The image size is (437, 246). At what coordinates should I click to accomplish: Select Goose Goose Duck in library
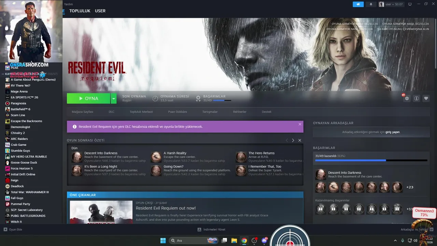point(24,163)
